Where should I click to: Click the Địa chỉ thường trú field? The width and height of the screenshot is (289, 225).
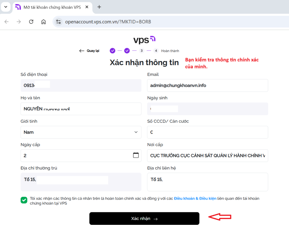(81, 182)
